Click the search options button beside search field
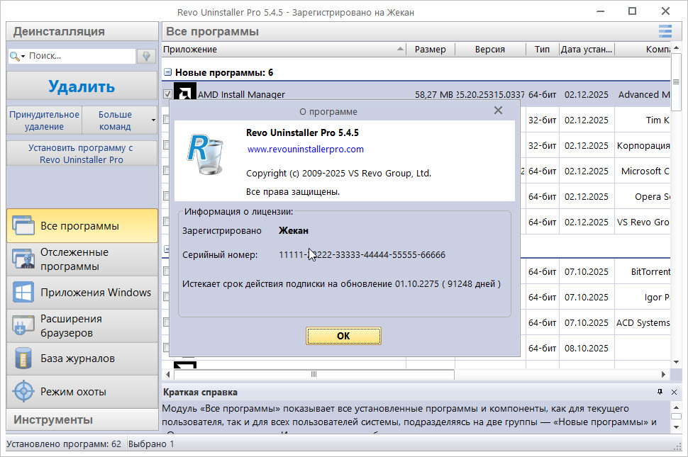Screen dimensions: 688x457 coord(147,56)
